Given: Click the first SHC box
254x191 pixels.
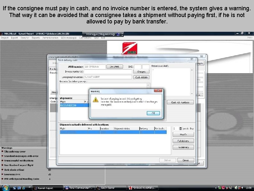Looking at the screenshot, I should pyautogui.click(x=138, y=67).
